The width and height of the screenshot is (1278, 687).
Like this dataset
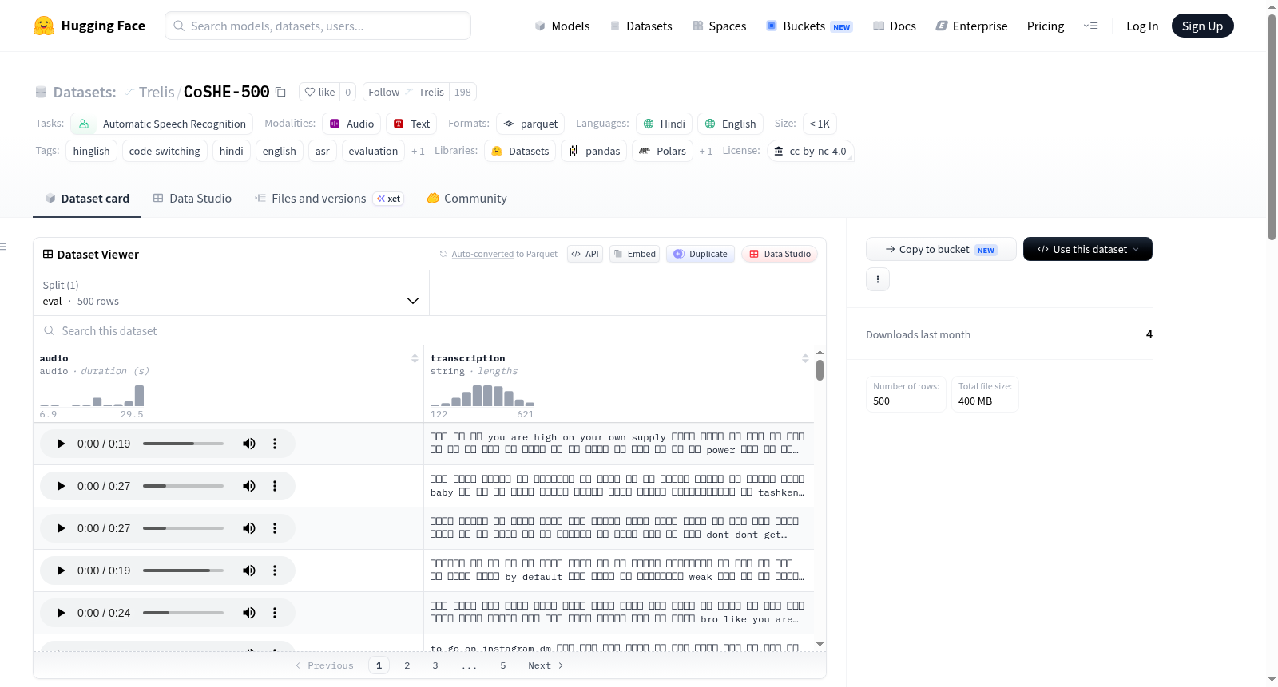(x=319, y=92)
